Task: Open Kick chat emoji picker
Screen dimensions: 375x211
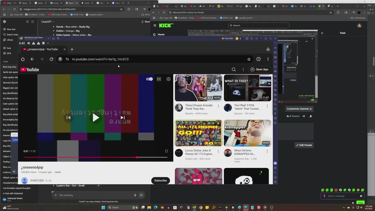Action: click(x=361, y=196)
